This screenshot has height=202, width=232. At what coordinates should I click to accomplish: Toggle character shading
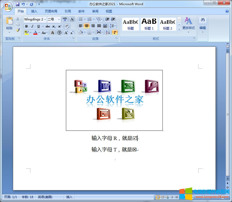click(52, 33)
